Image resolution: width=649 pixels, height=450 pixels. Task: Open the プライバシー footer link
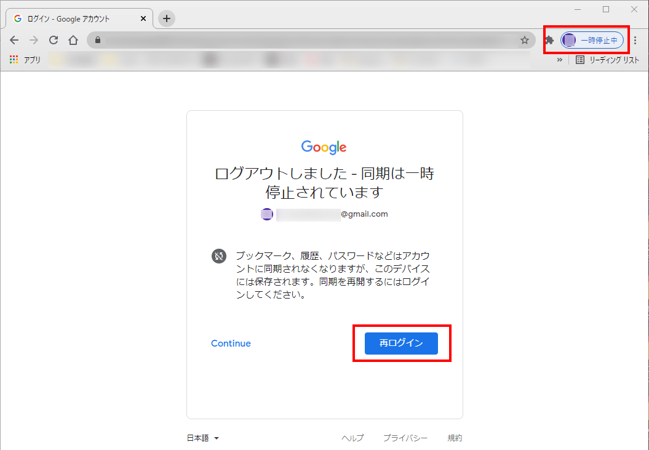coord(405,438)
